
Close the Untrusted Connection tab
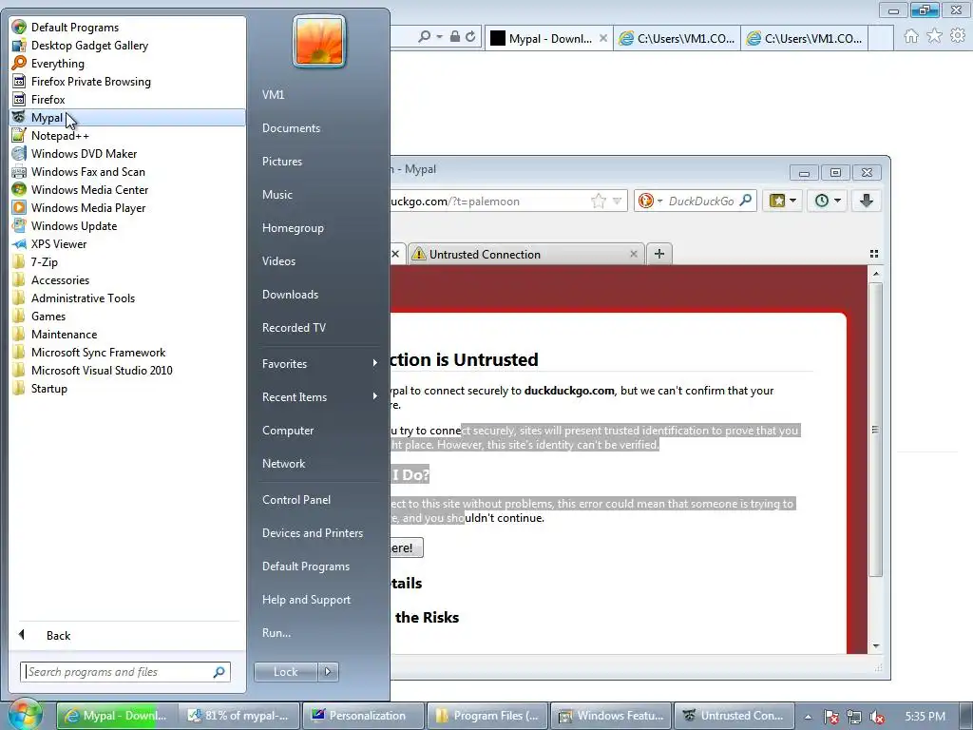click(x=634, y=254)
